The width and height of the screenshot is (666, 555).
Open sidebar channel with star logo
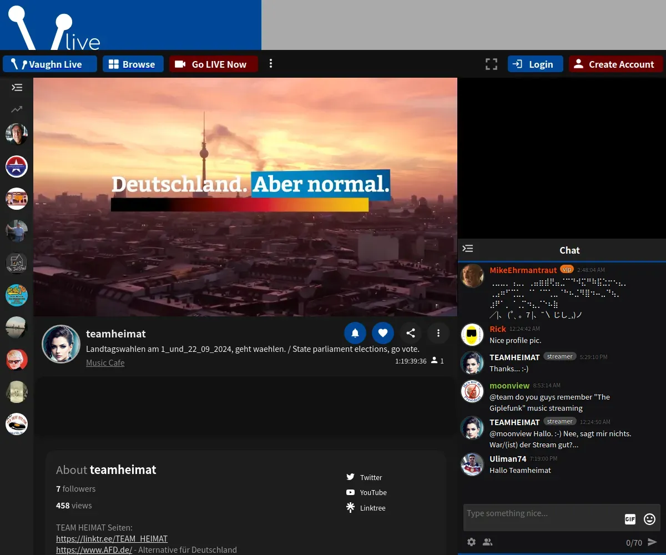click(17, 166)
